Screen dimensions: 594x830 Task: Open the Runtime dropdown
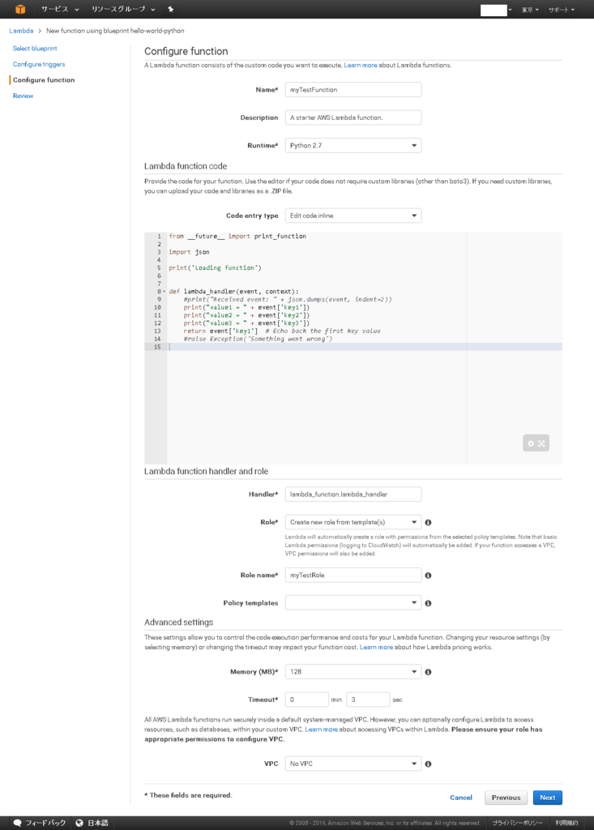353,146
